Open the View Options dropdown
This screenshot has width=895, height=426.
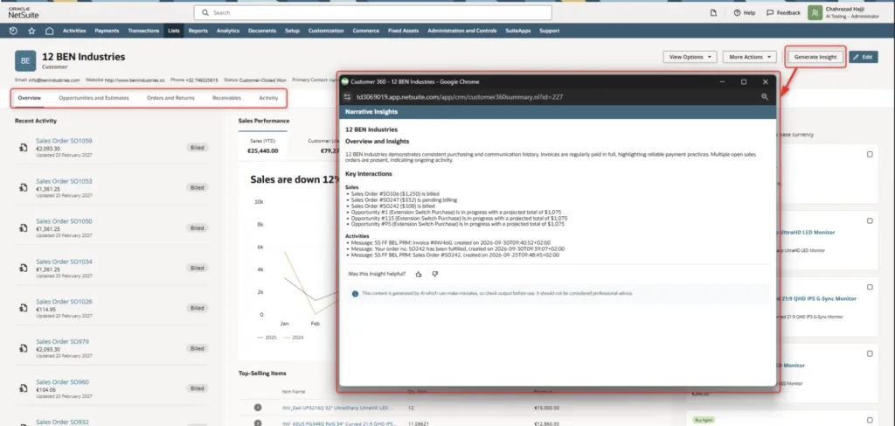tap(690, 57)
